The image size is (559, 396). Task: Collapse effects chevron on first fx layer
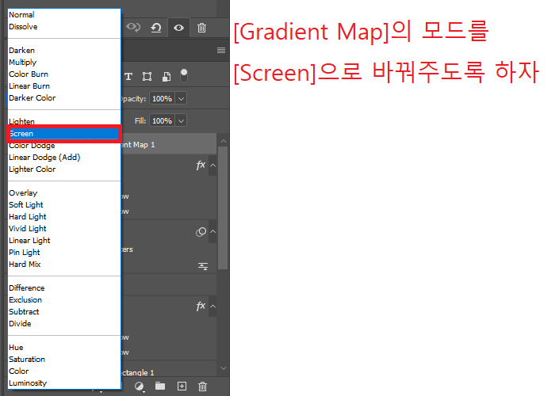coord(212,166)
